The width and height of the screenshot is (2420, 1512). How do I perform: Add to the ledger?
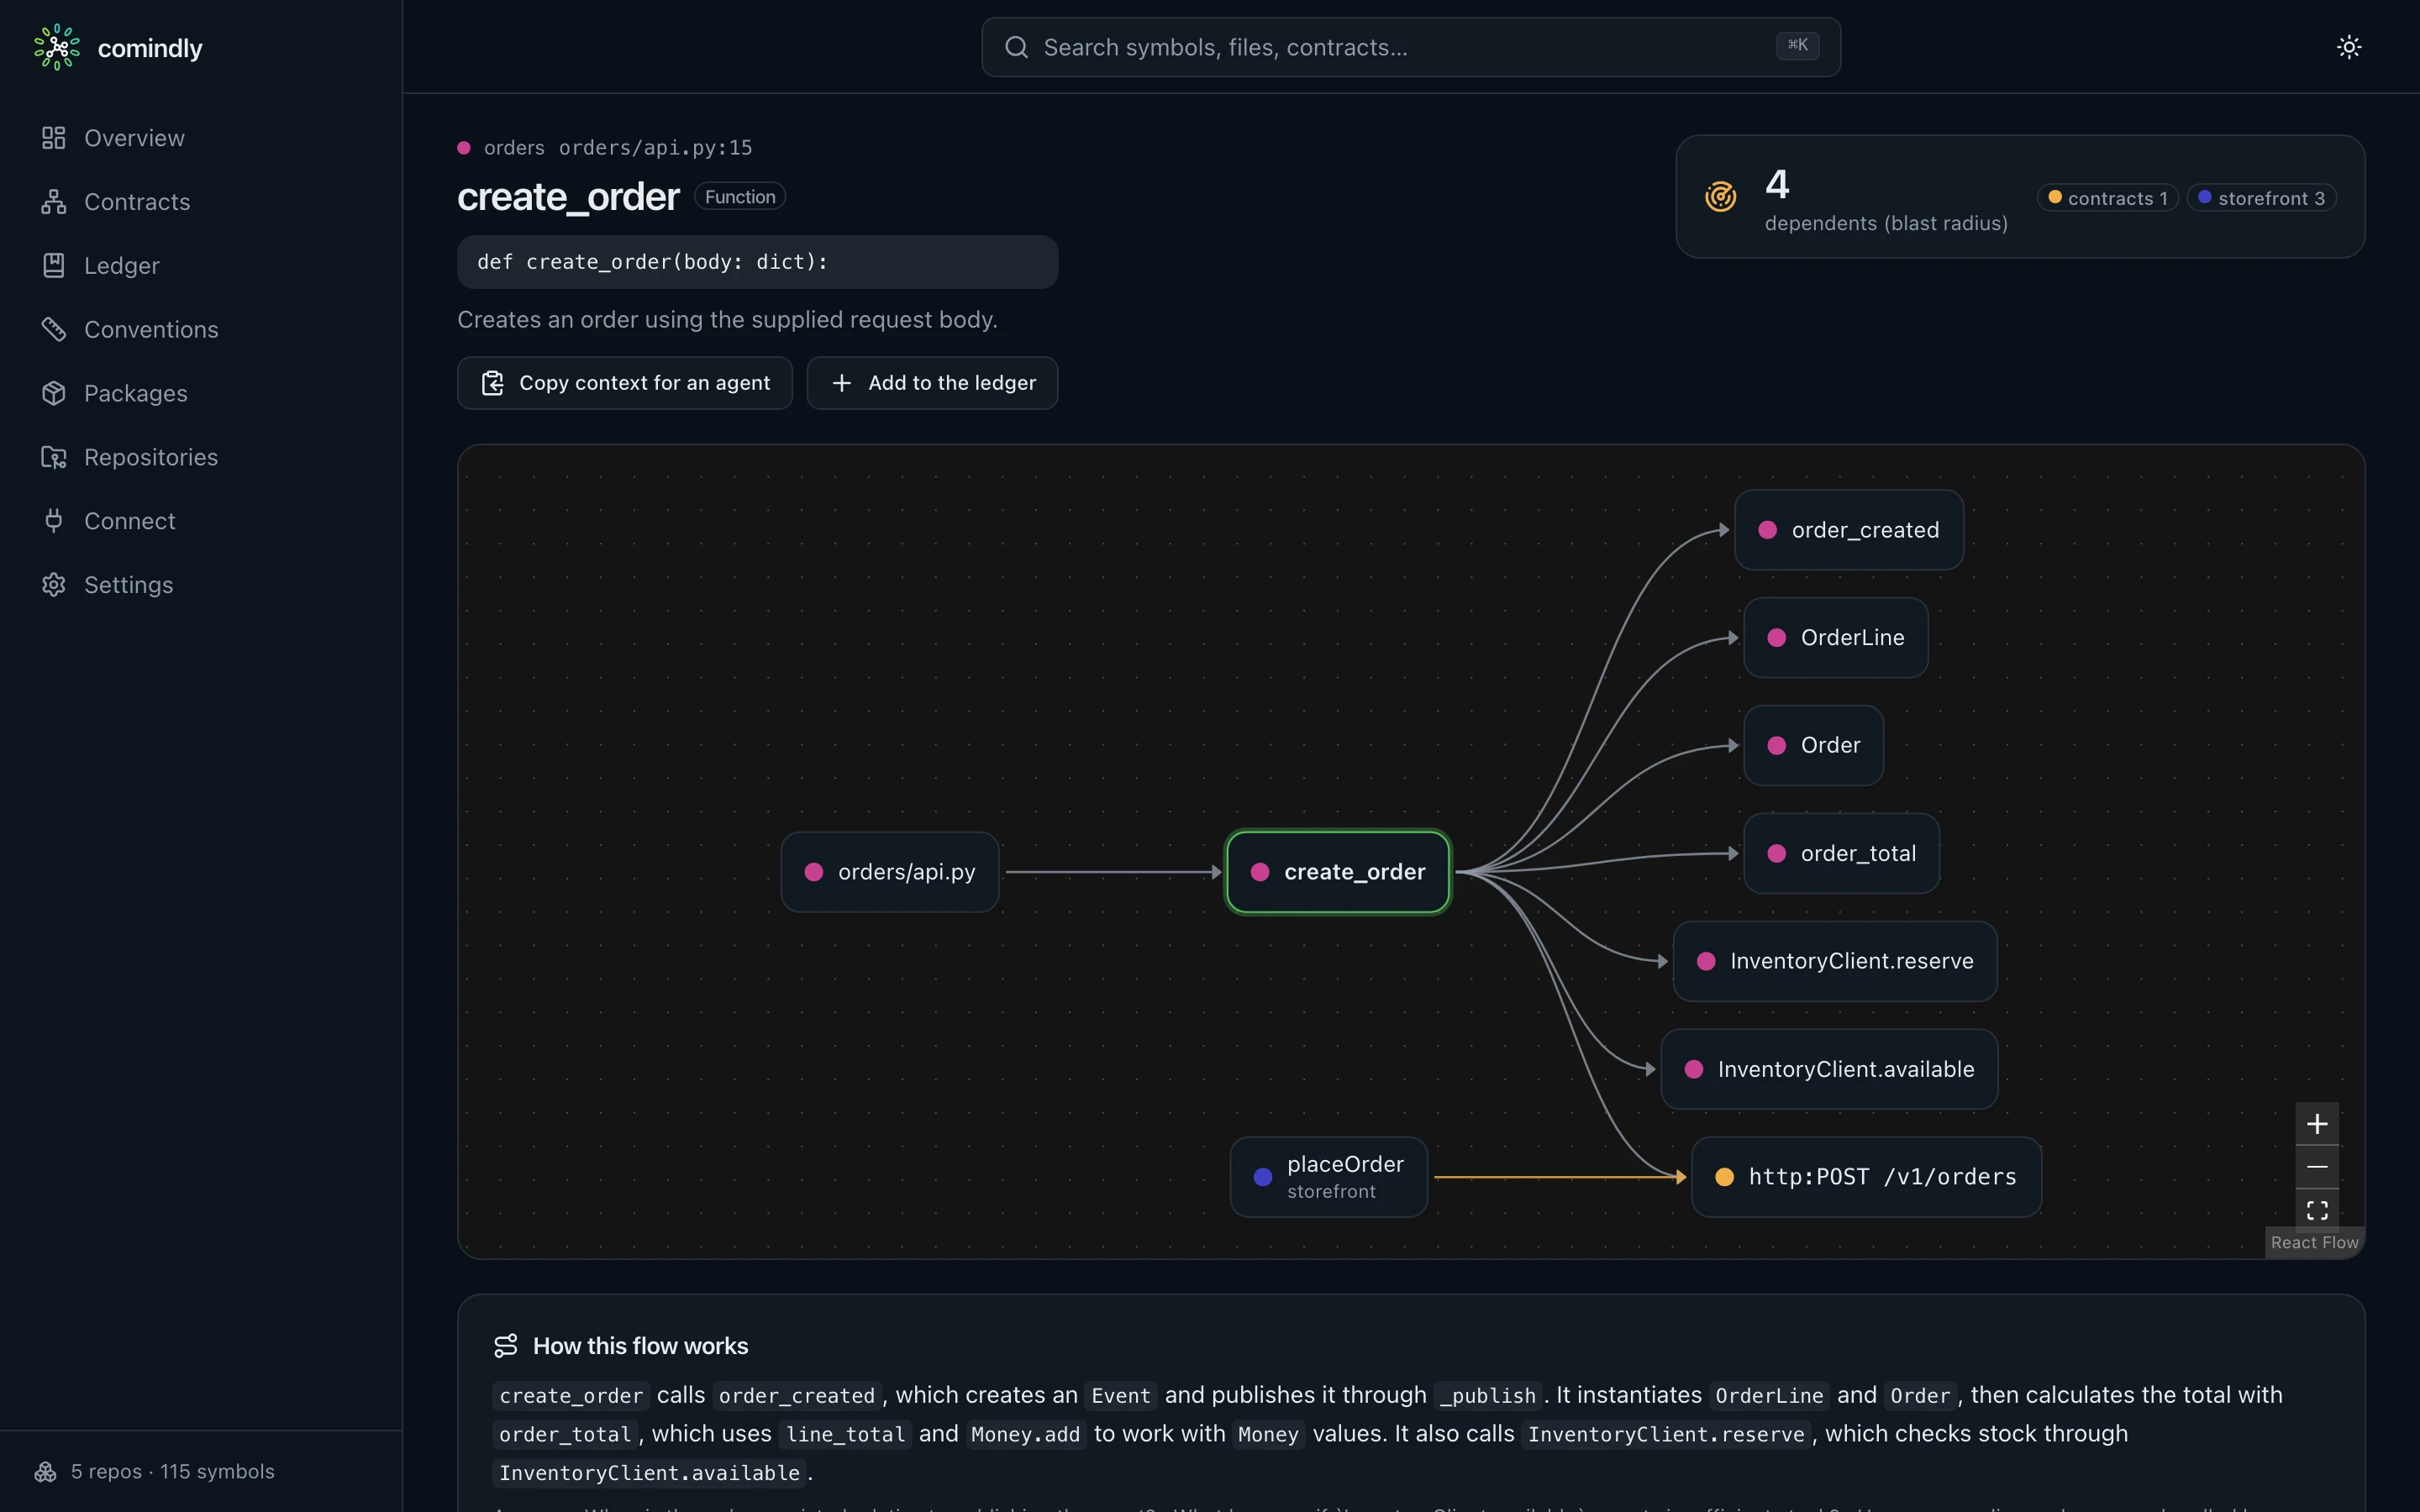click(932, 383)
